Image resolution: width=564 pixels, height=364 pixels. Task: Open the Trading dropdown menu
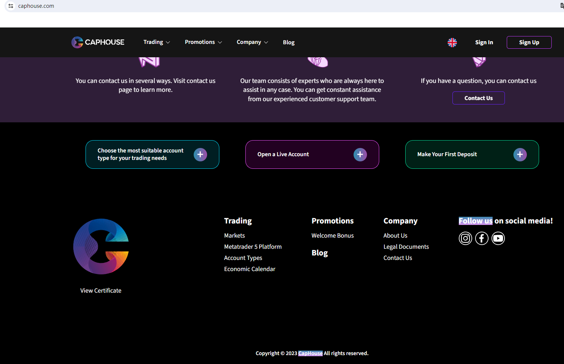tap(157, 42)
